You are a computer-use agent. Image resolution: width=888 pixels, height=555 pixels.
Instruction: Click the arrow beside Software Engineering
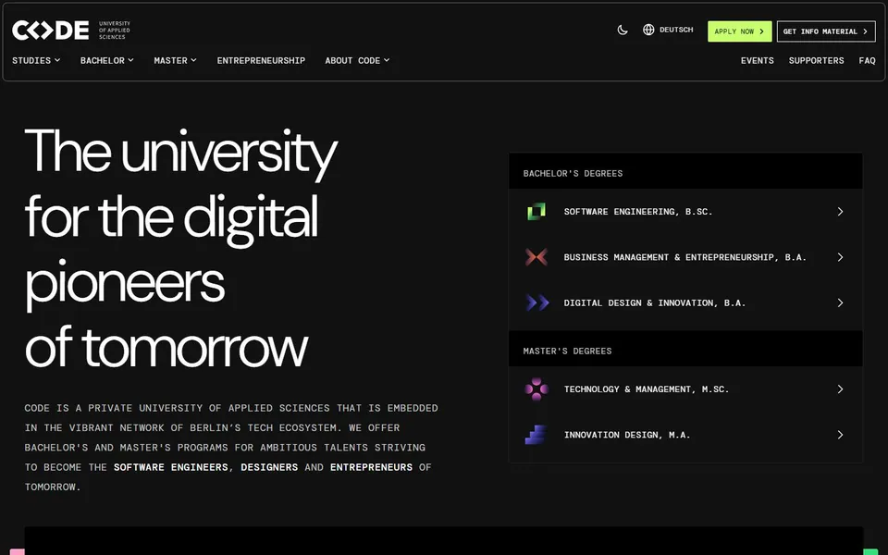(841, 211)
